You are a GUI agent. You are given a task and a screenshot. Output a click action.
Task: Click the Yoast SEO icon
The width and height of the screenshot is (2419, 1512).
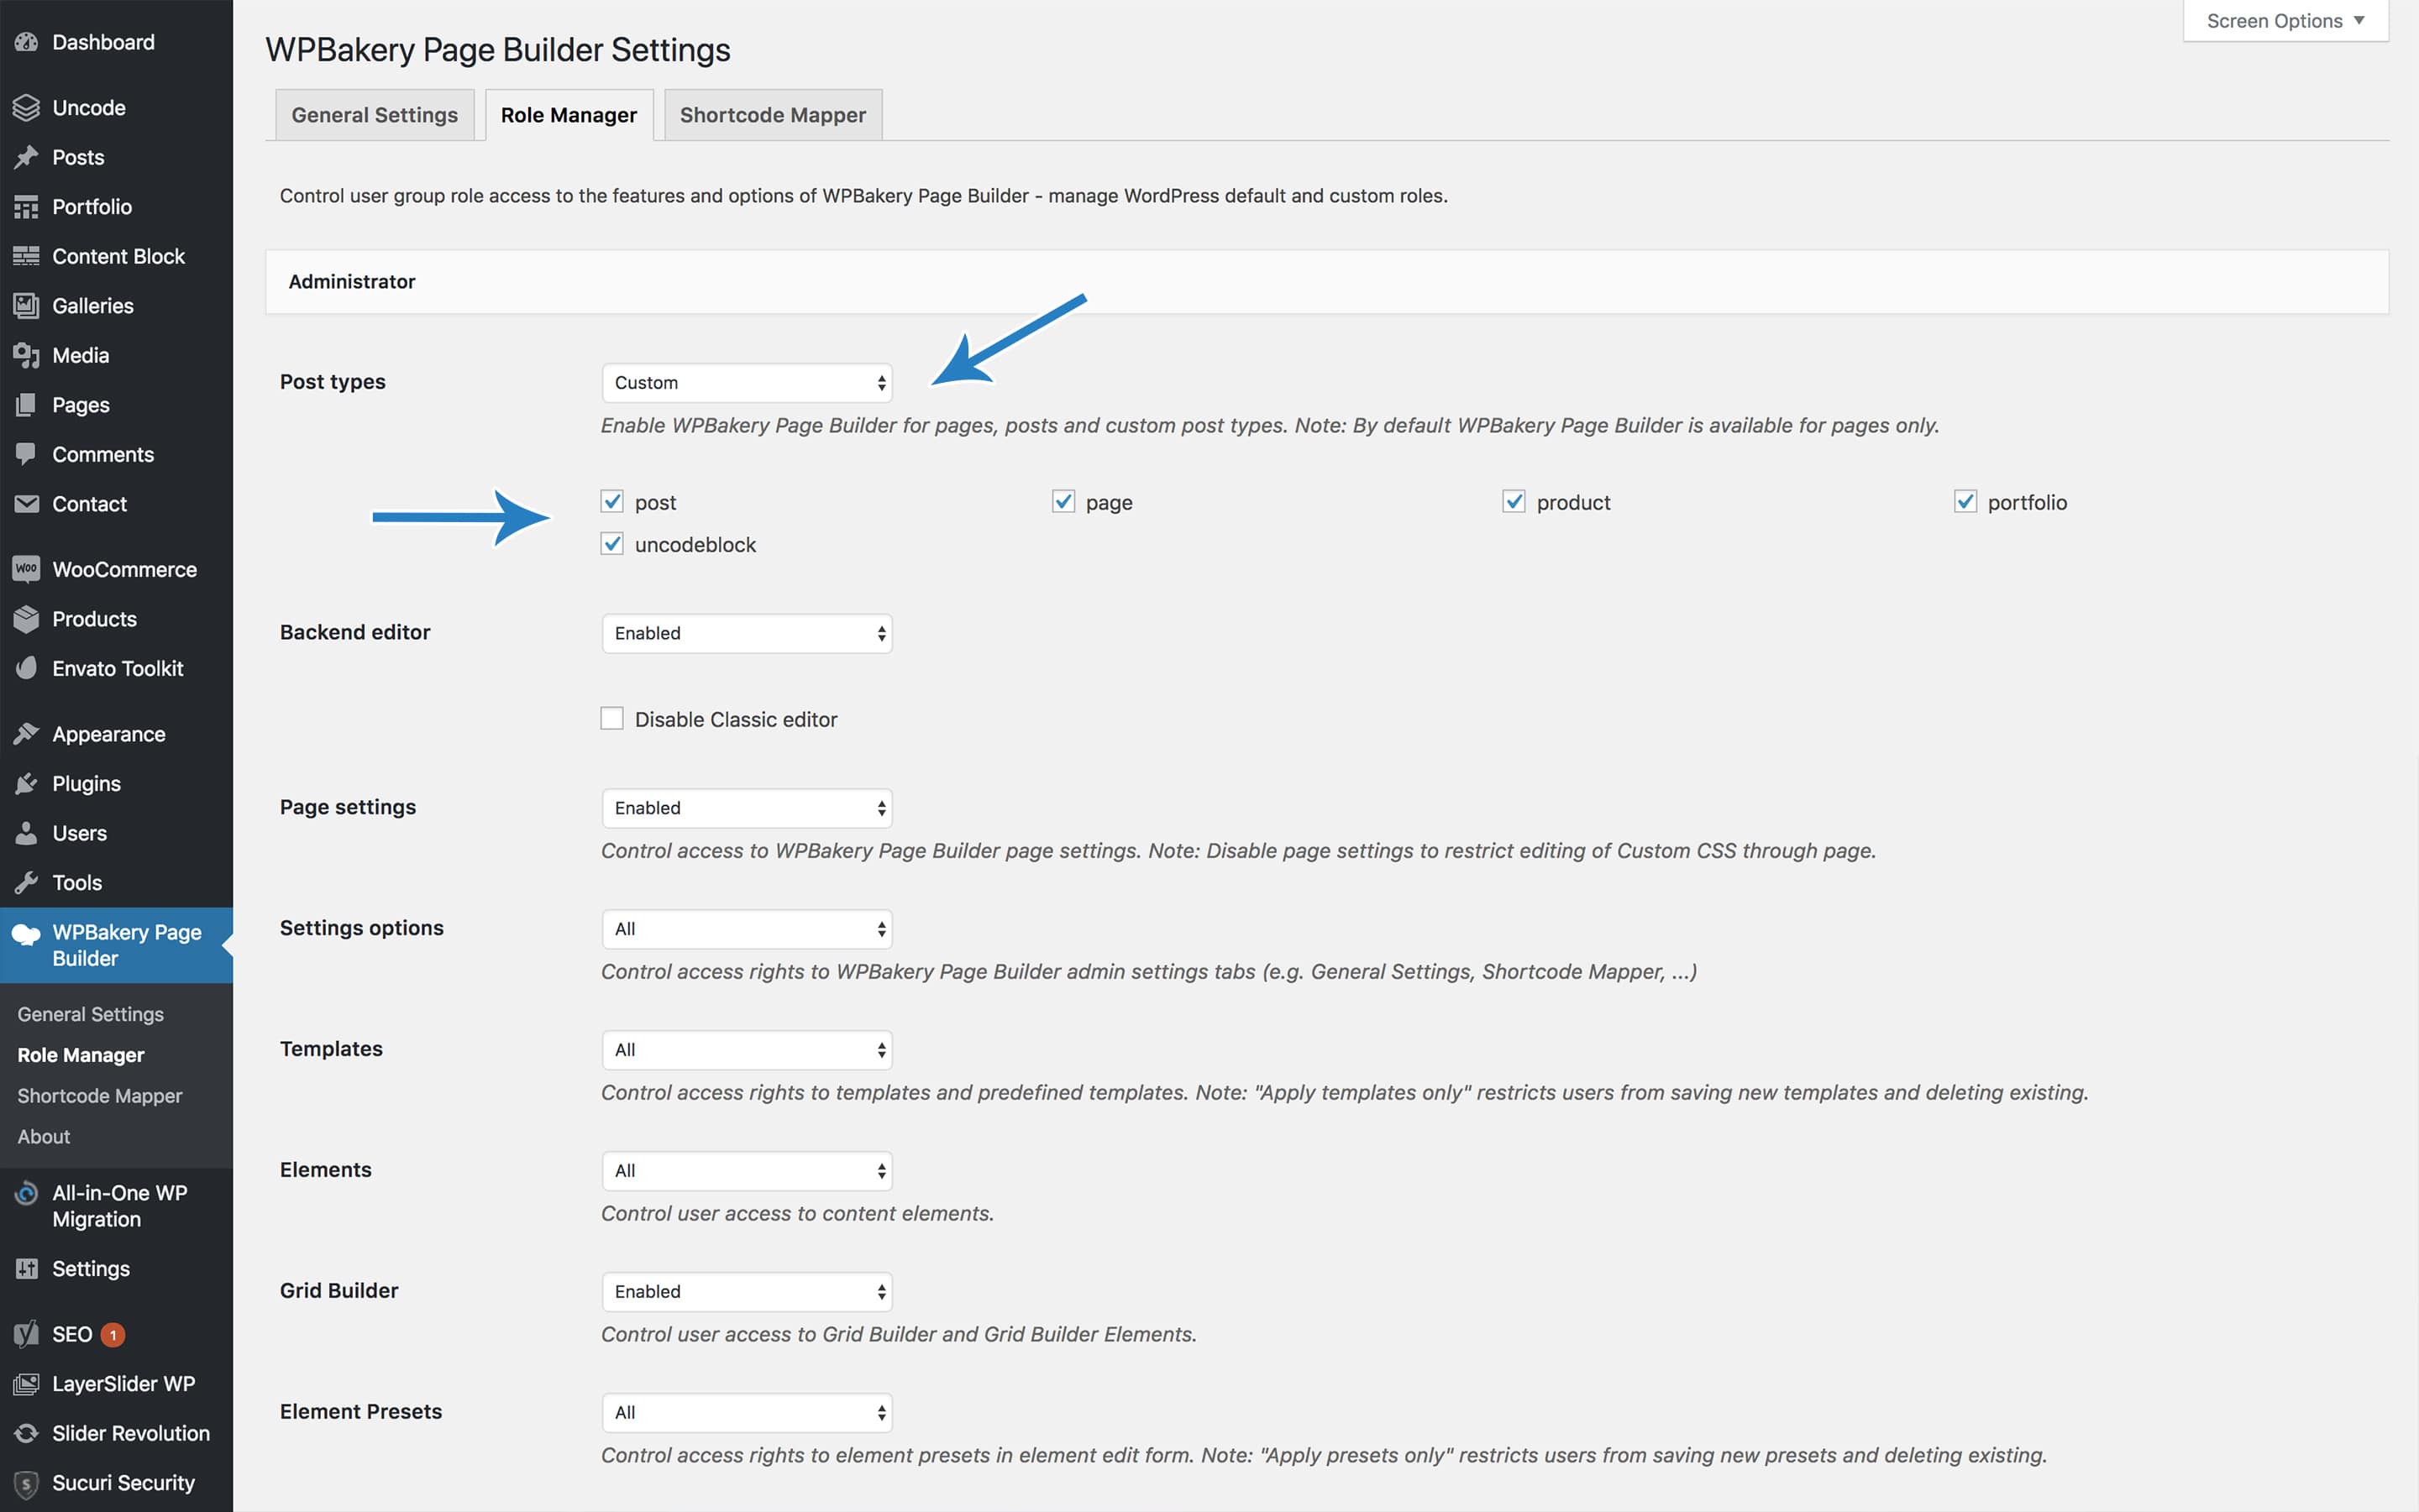26,1334
